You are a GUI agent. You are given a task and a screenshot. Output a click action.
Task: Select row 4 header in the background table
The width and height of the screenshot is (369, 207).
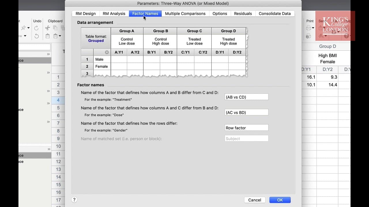[58, 100]
